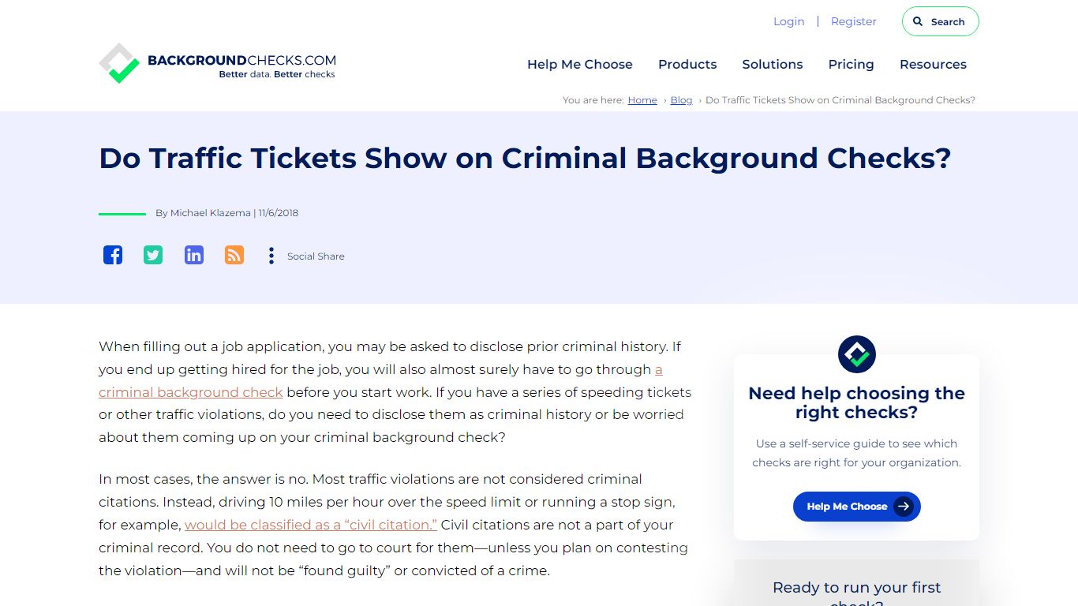
Task: Click the sidebar checkmark badge icon
Action: tap(856, 354)
